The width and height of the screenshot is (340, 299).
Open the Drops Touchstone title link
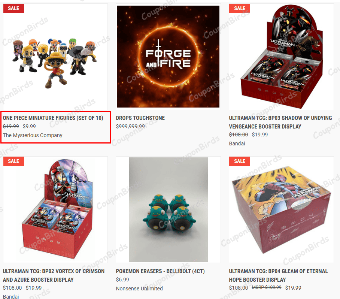(140, 118)
